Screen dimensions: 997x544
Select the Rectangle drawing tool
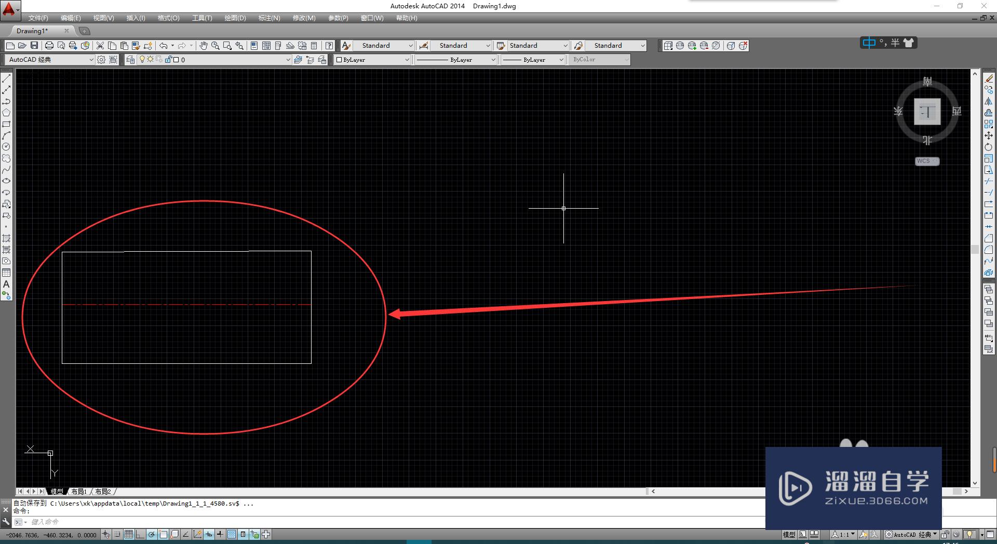tap(6, 125)
